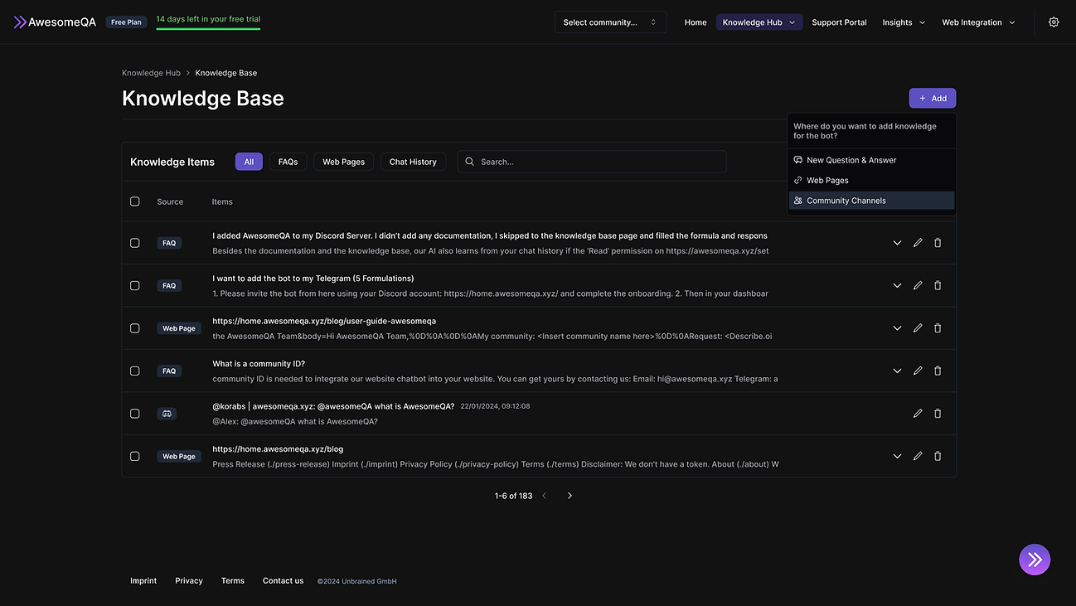1076x606 pixels.
Task: Filter knowledge items by Chat History
Action: coord(413,162)
